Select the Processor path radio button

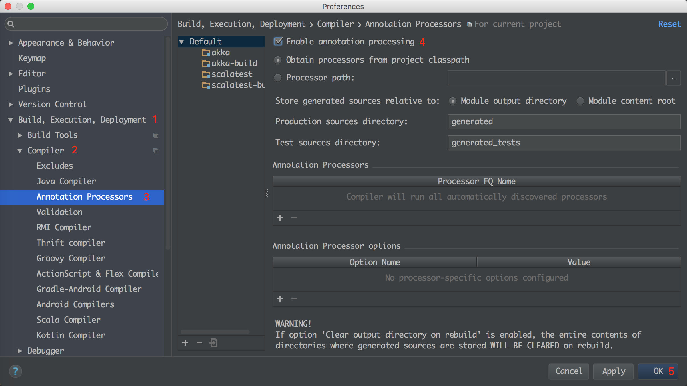pos(278,78)
